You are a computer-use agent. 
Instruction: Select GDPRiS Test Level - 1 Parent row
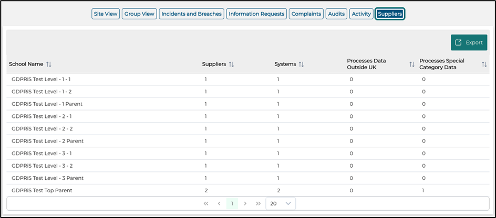coord(47,104)
